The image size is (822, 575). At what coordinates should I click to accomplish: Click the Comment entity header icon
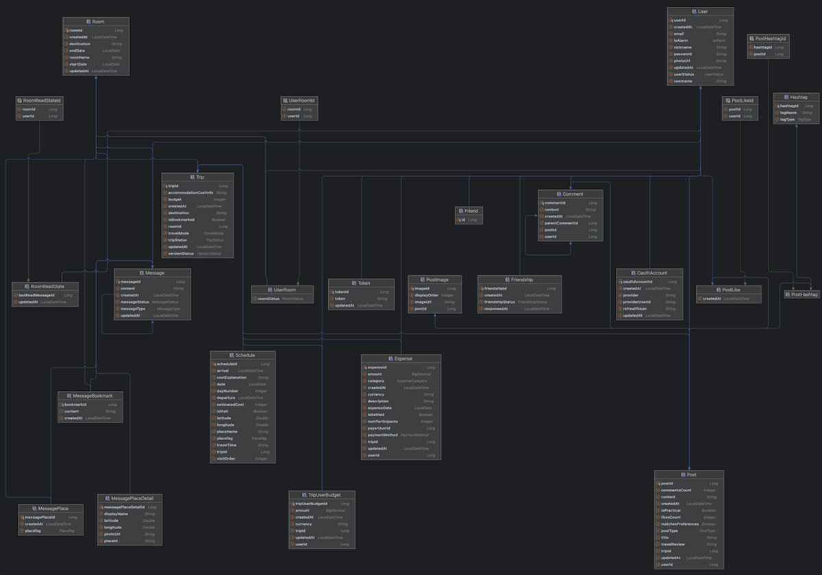(559, 194)
